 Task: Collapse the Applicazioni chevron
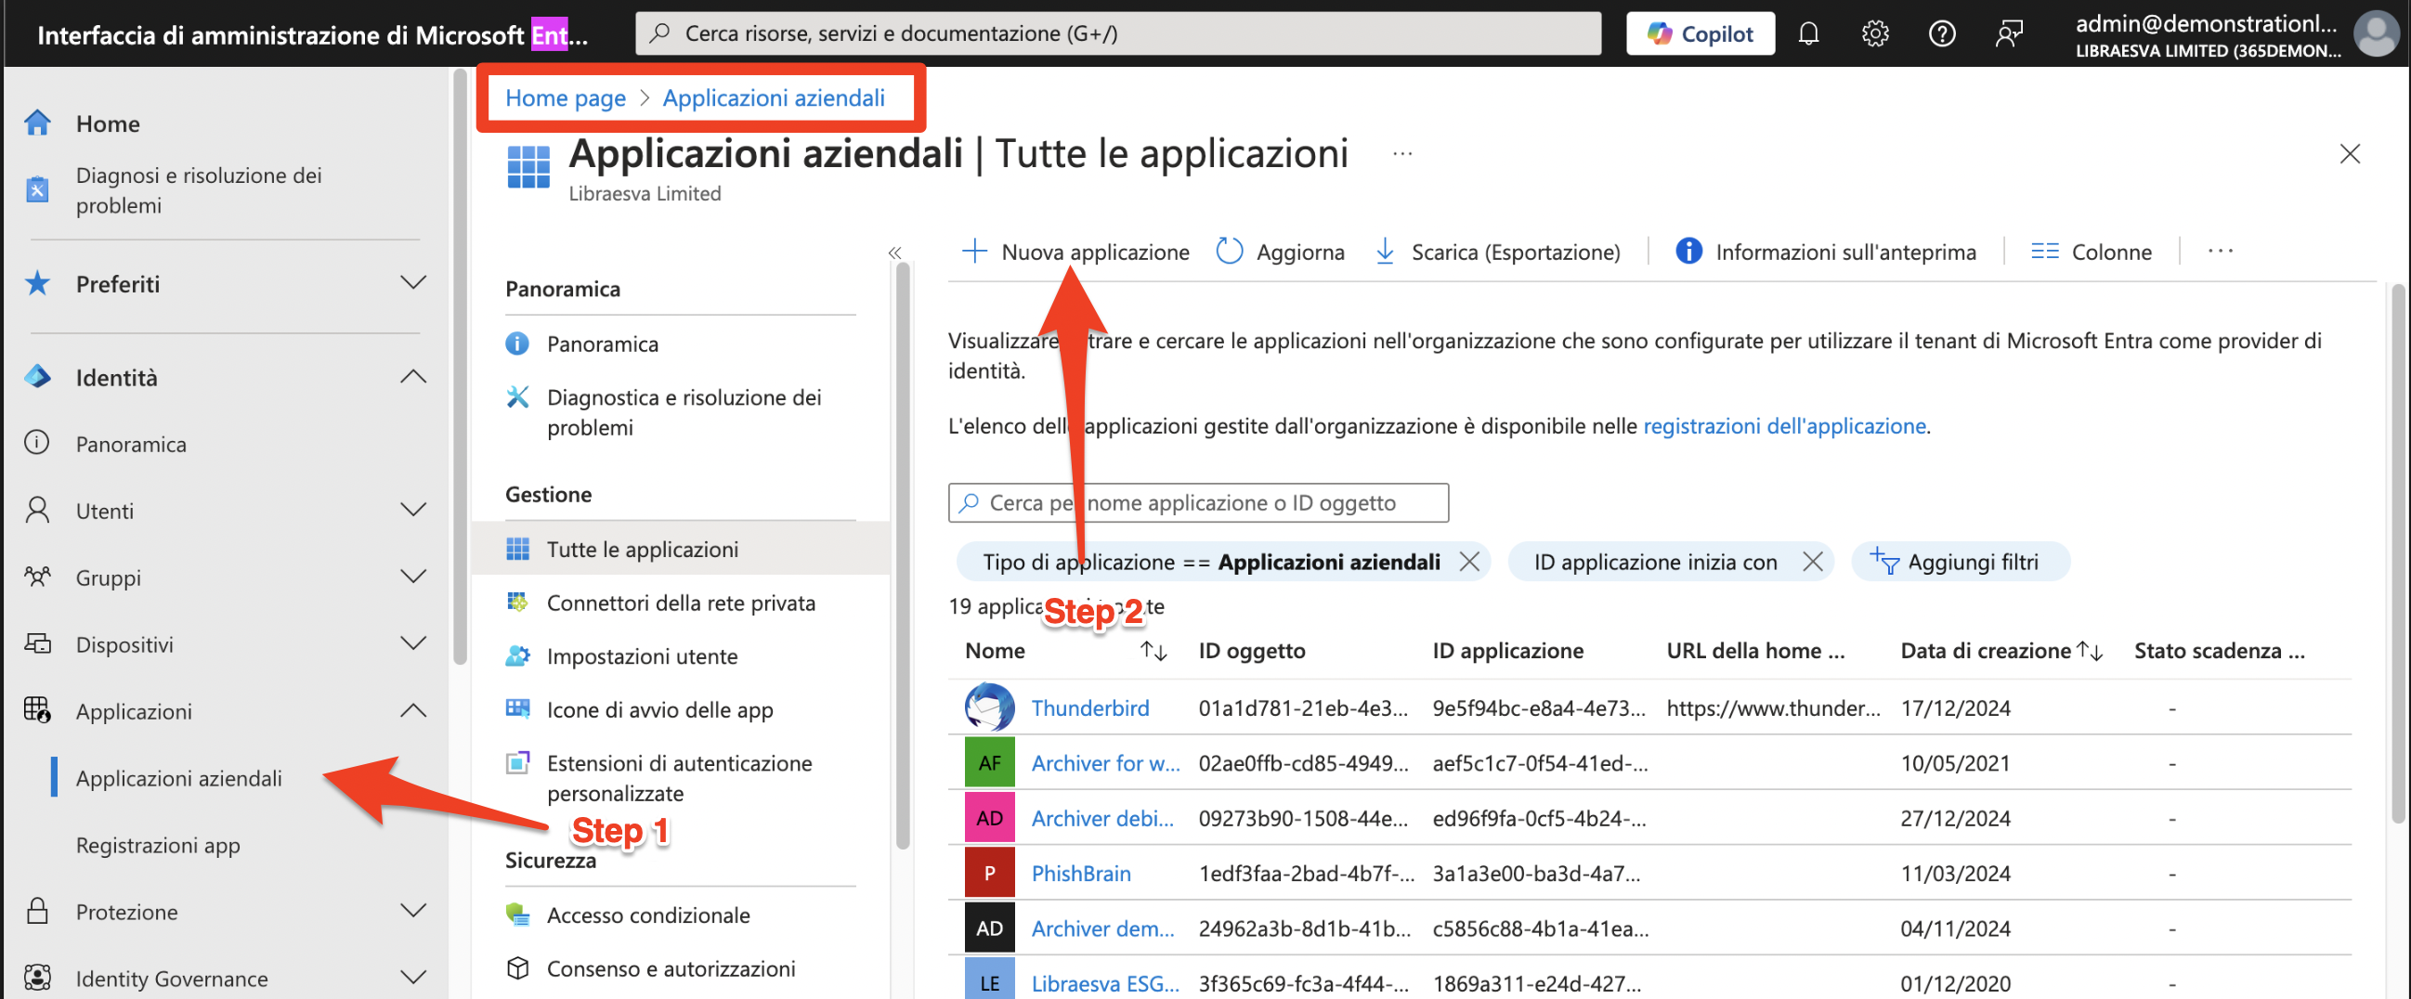tap(412, 710)
